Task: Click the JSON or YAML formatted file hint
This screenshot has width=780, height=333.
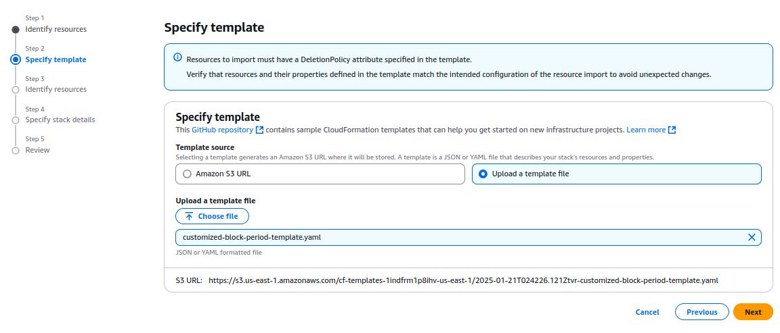Action: point(219,252)
